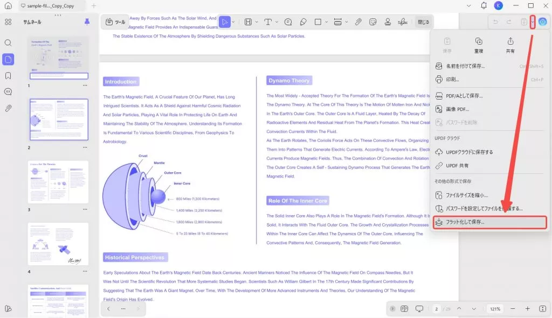552x318 pixels.
Task: Expand the highlight tool dropdown arrow
Action: coord(257,22)
